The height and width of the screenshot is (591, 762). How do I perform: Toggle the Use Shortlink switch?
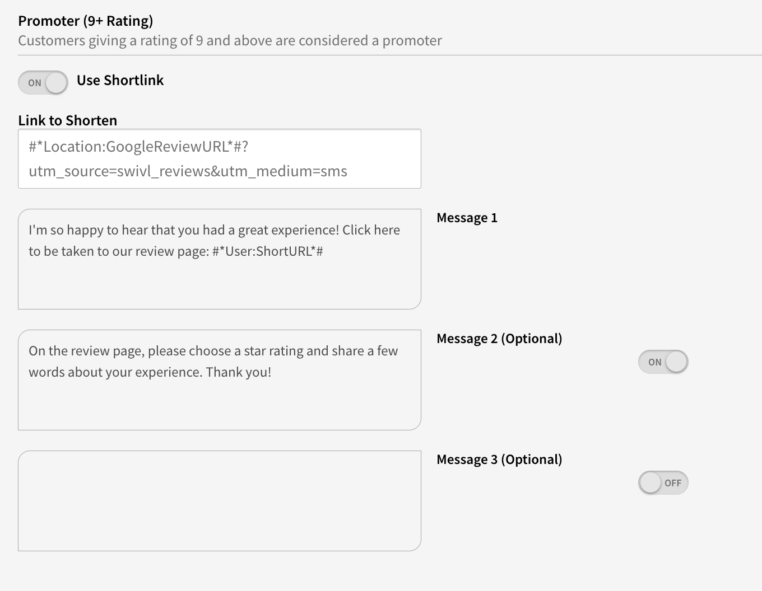(43, 83)
